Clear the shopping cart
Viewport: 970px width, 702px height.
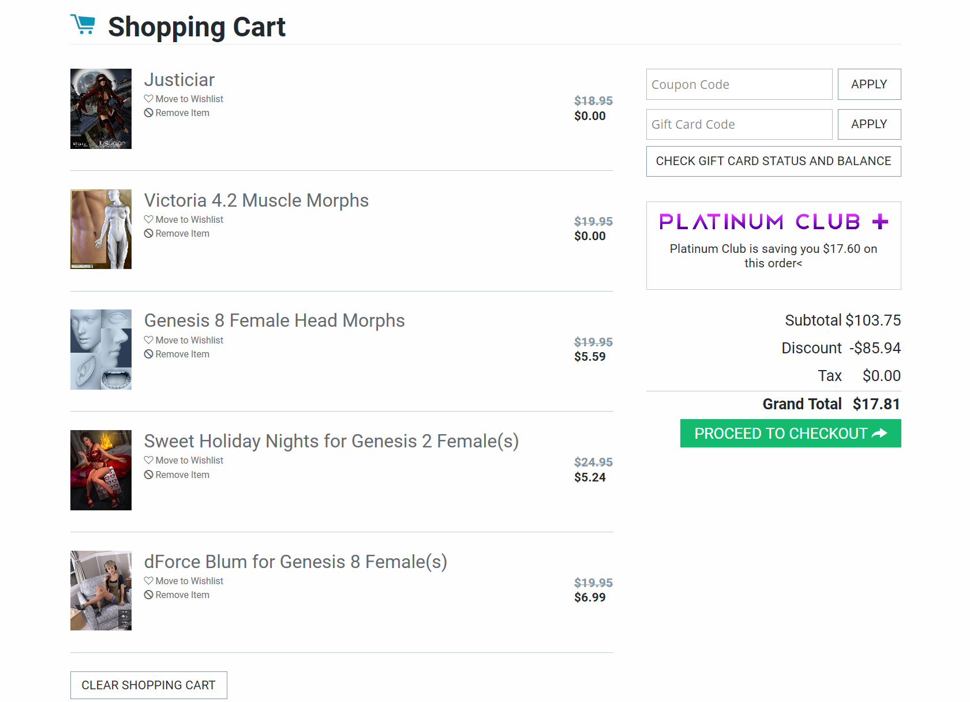tap(148, 685)
